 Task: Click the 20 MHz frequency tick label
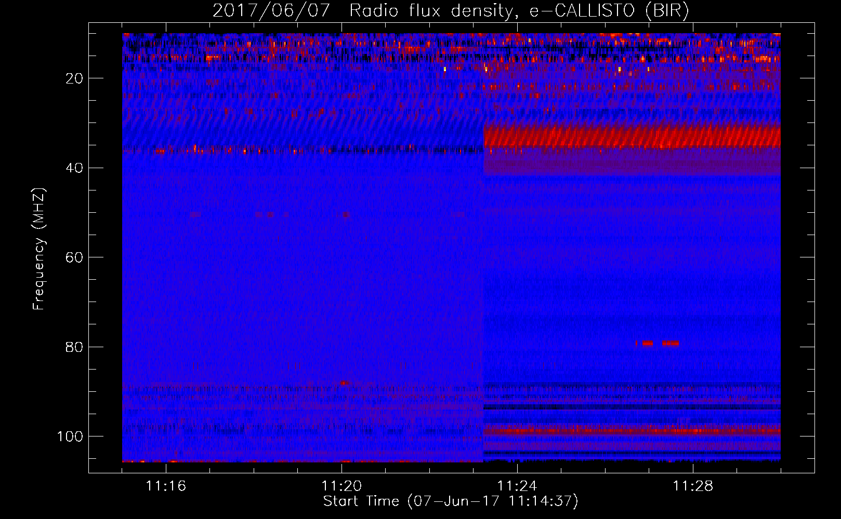[x=74, y=78]
